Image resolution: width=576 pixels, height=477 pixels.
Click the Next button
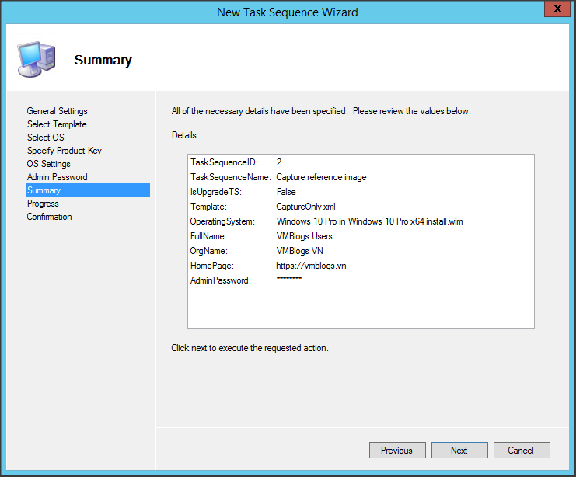click(x=459, y=450)
